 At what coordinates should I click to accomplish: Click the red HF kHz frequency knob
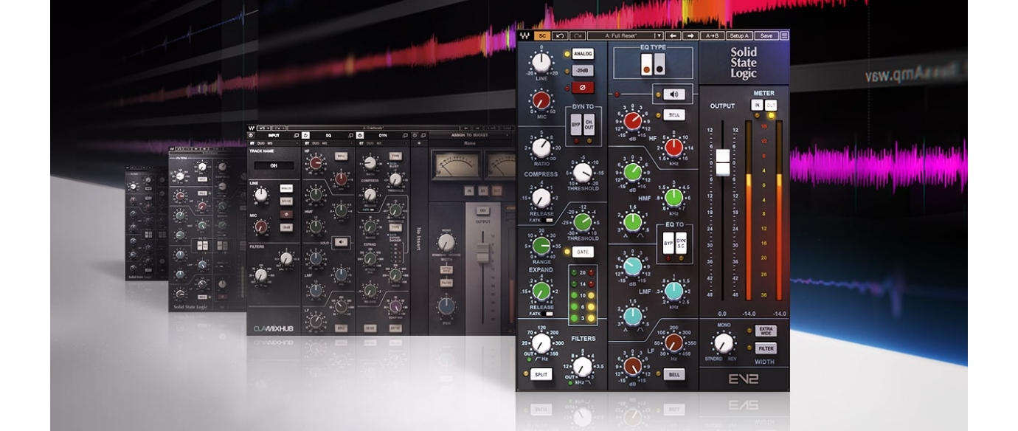674,148
